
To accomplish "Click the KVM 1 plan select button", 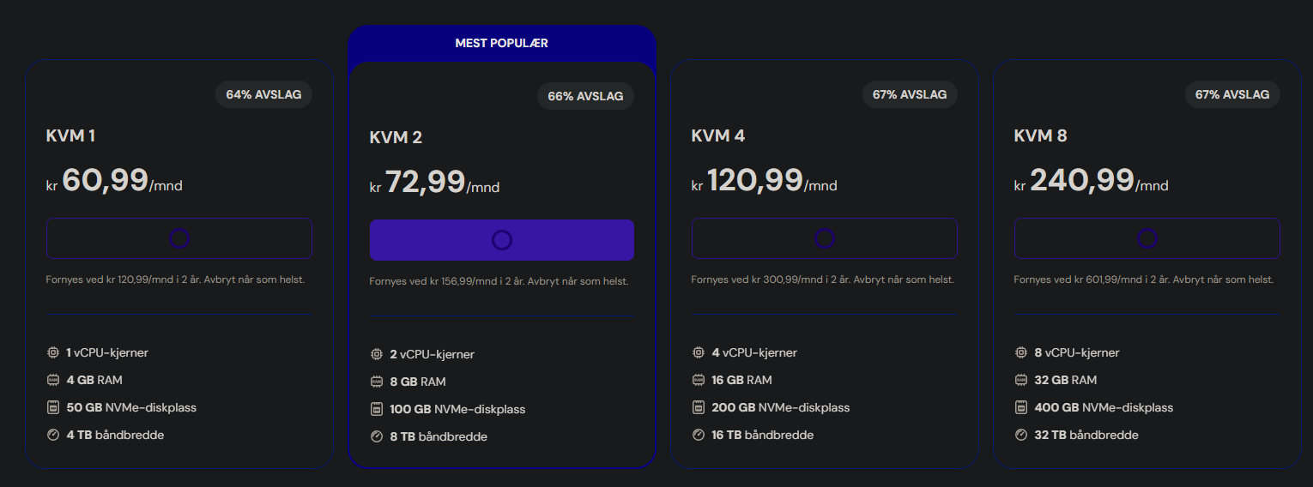I will coord(178,238).
